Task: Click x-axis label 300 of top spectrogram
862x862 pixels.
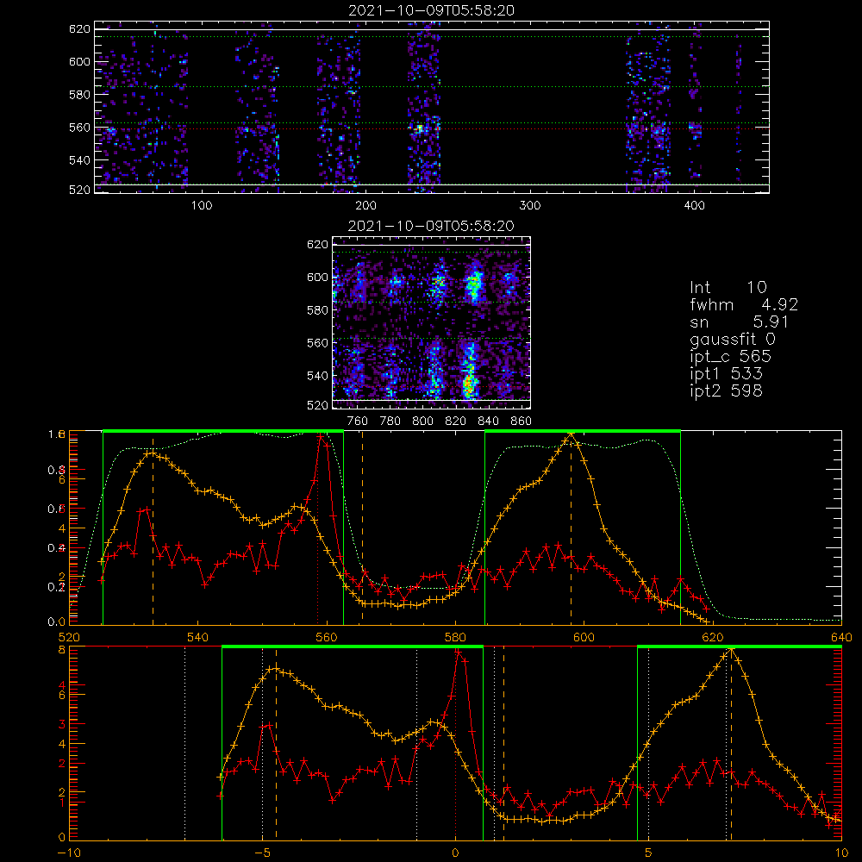Action: pos(530,206)
